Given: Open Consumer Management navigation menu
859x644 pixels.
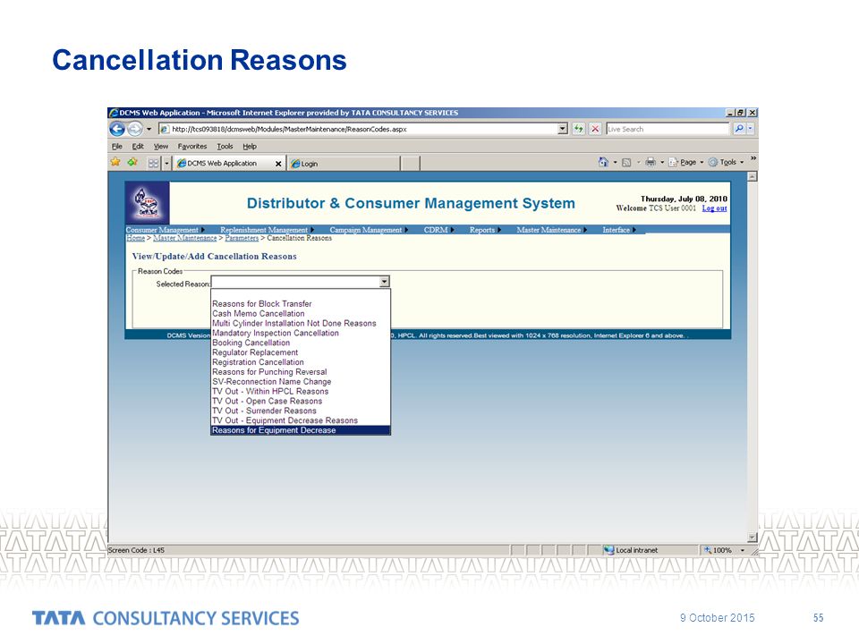Looking at the screenshot, I should (x=165, y=230).
